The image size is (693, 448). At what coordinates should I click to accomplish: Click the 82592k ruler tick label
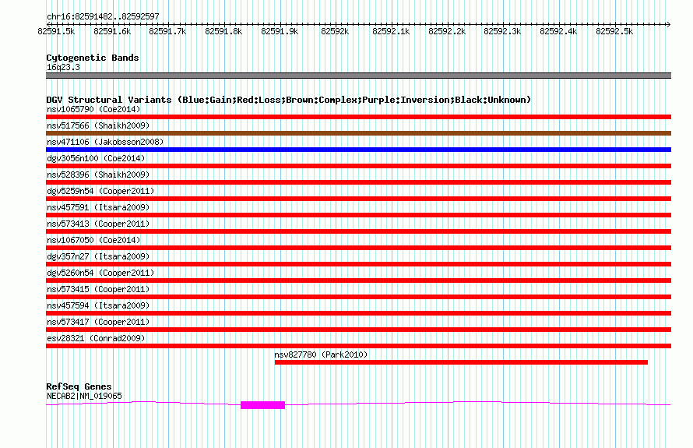pyautogui.click(x=335, y=31)
